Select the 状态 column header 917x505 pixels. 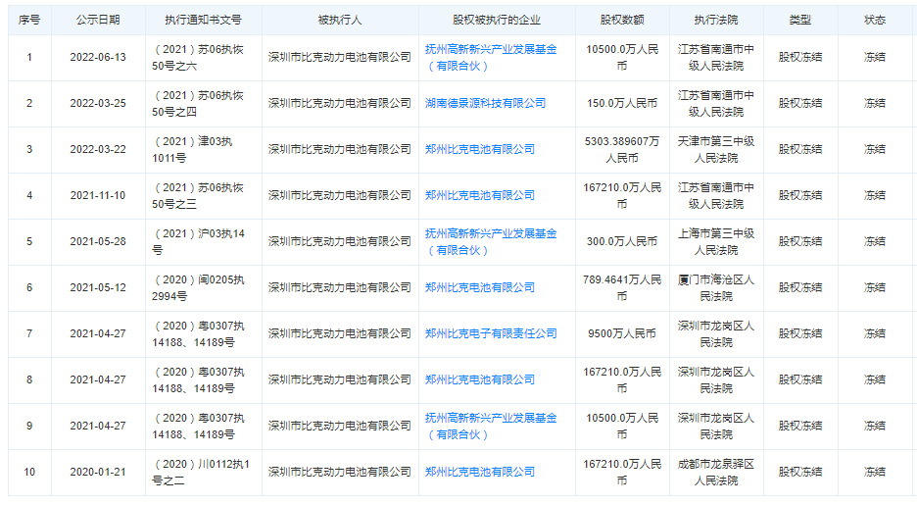coord(875,20)
